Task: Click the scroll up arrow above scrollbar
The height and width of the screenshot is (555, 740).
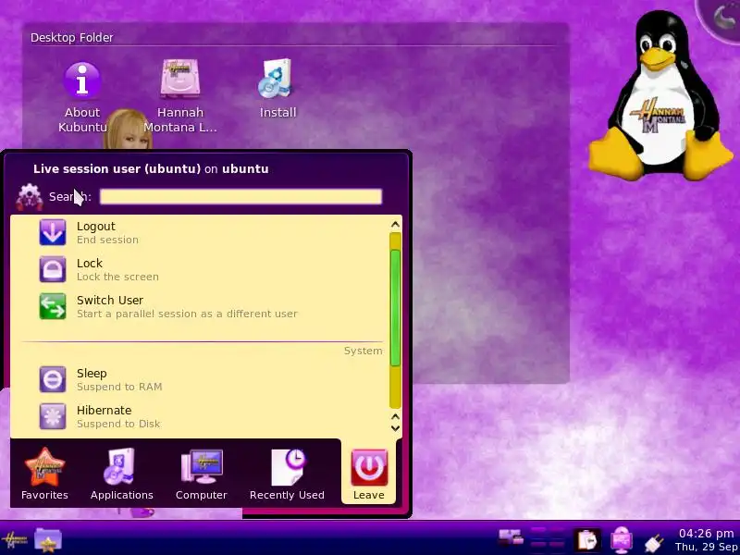Action: click(x=396, y=225)
